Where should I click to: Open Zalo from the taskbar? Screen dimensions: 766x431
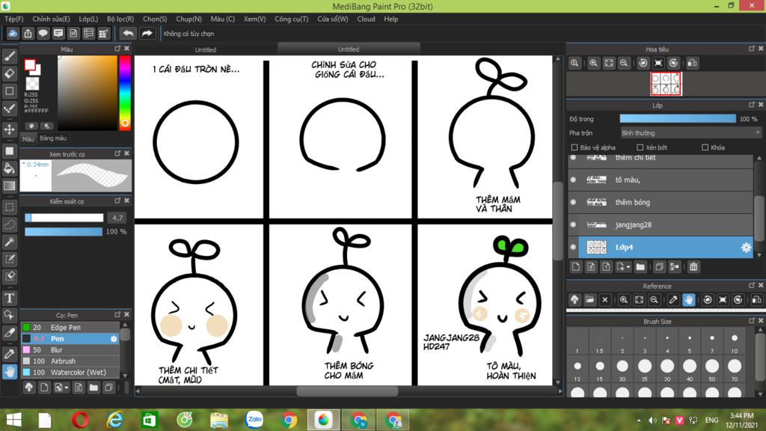(x=254, y=420)
